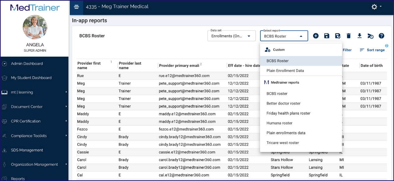Click the Sort range lines icon
Image resolution: width=394 pixels, height=181 pixels.
[x=362, y=50]
